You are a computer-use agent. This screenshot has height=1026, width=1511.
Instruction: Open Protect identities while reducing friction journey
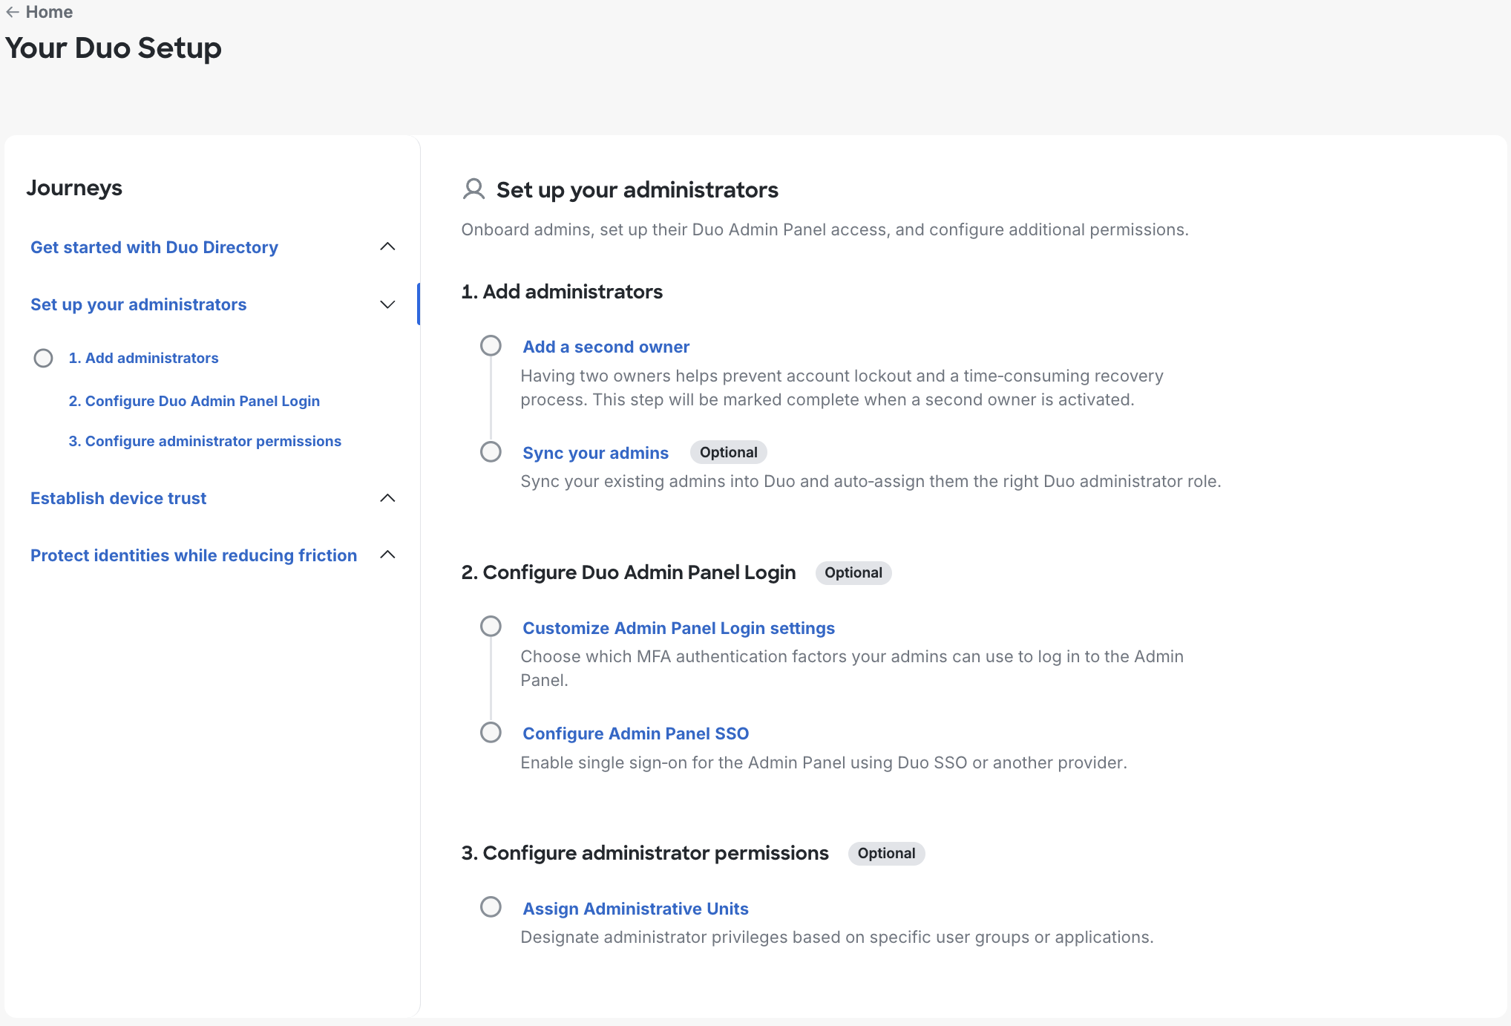pyautogui.click(x=194, y=555)
